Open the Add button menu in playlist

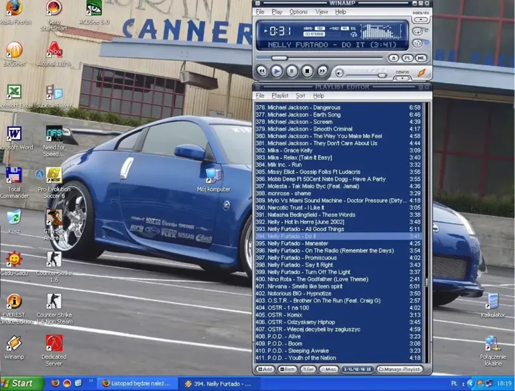coord(265,369)
